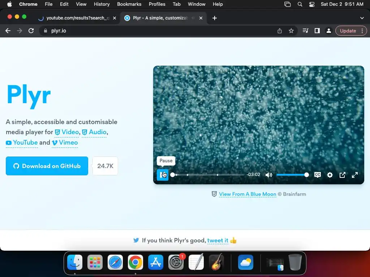Click the Download on GitHub button

47,166
